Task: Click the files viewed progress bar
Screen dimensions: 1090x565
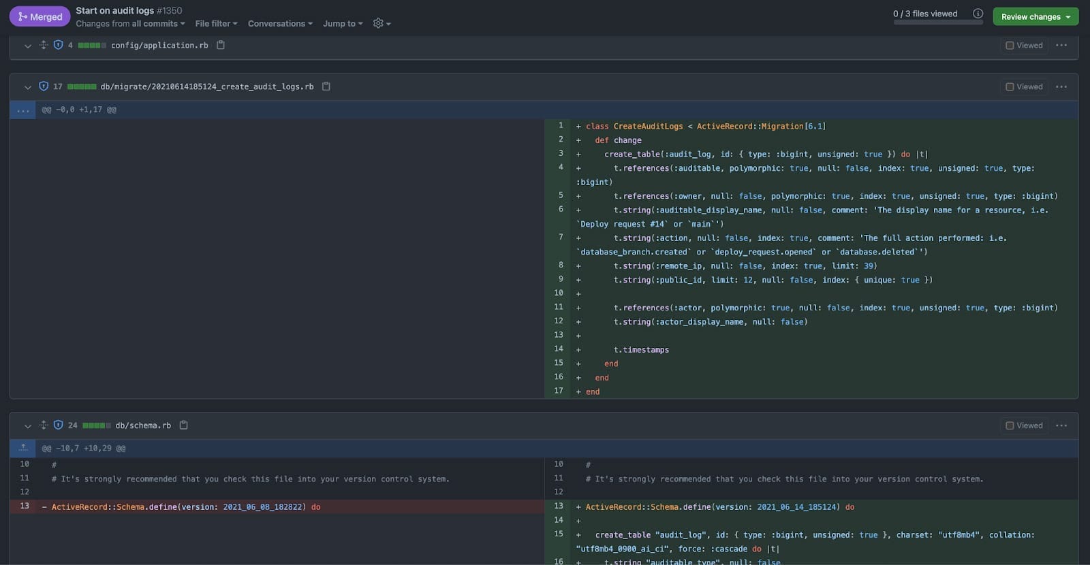Action: [x=937, y=22]
